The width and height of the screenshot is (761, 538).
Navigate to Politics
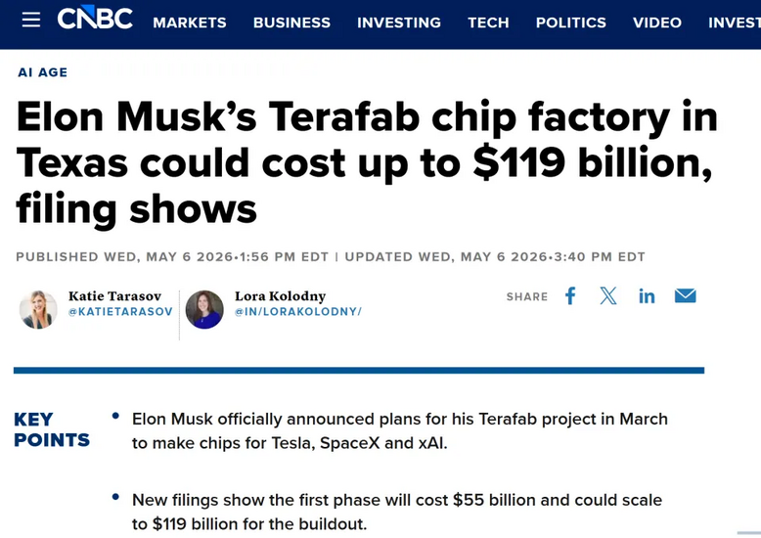pyautogui.click(x=571, y=22)
